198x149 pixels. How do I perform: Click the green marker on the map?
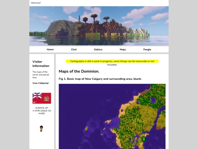click(x=144, y=139)
